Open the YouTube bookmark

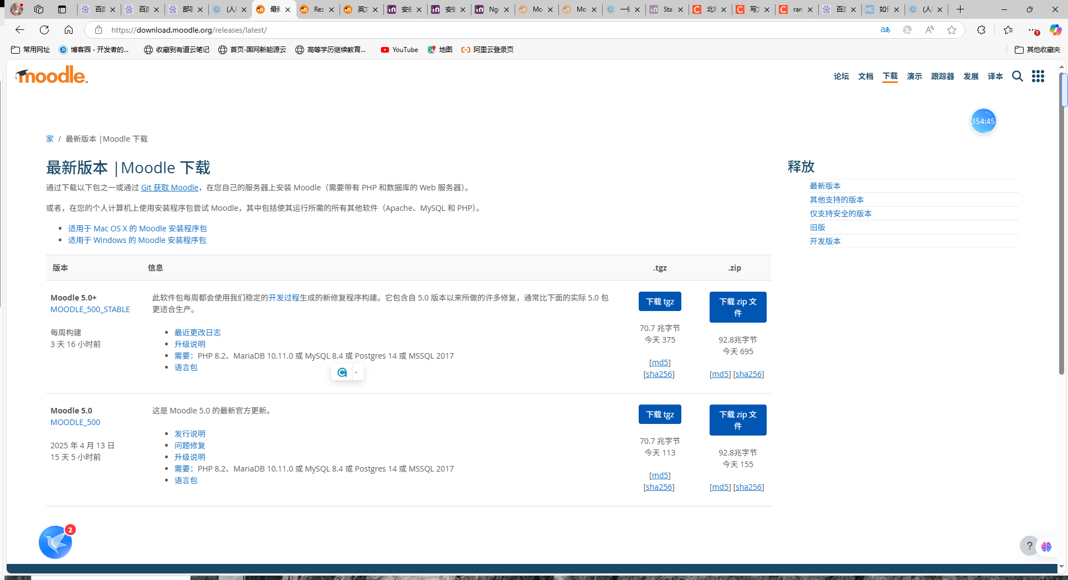[399, 50]
